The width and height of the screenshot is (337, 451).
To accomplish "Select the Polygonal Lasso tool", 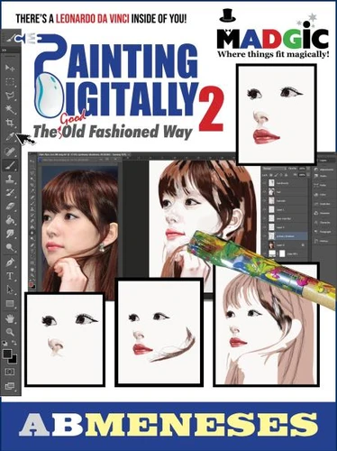I will (x=10, y=97).
